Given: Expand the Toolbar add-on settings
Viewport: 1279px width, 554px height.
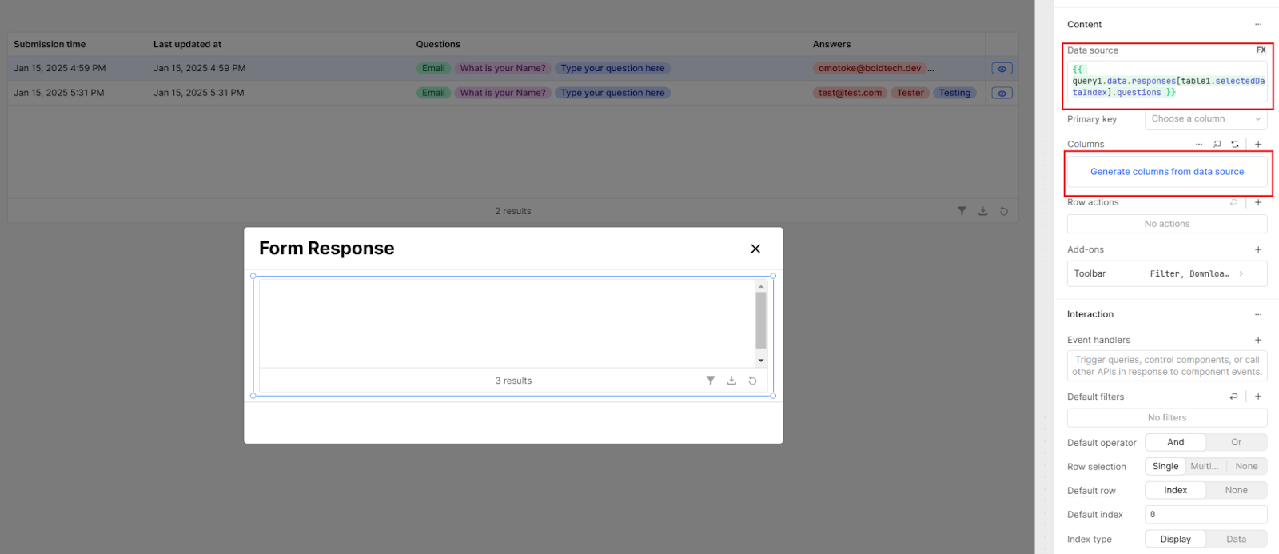Looking at the screenshot, I should tap(1167, 274).
